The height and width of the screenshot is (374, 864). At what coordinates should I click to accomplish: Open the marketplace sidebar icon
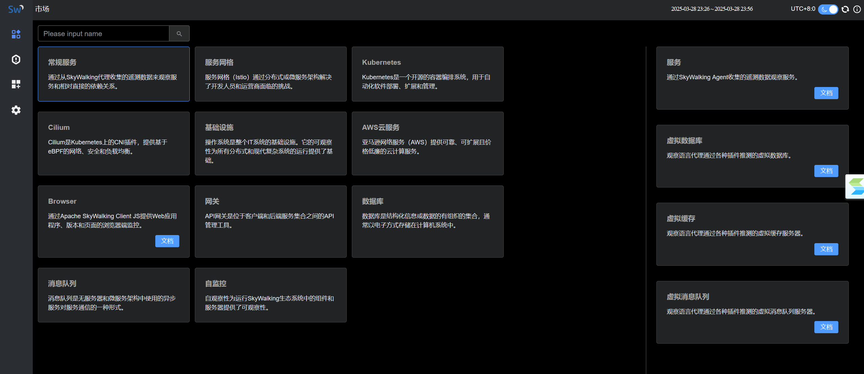point(16,34)
